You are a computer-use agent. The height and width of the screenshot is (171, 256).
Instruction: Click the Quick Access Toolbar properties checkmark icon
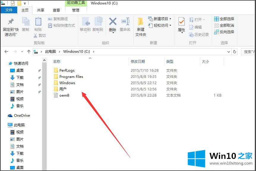click(x=13, y=3)
